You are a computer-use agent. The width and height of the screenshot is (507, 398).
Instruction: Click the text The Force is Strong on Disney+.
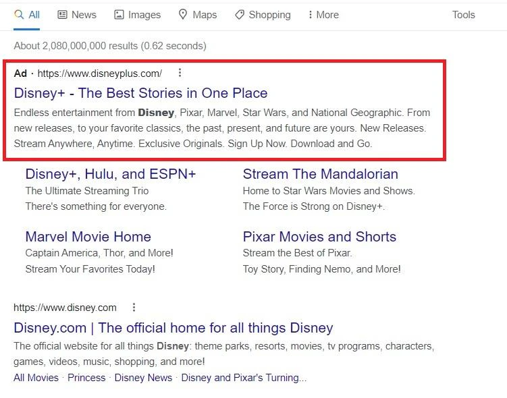click(314, 206)
